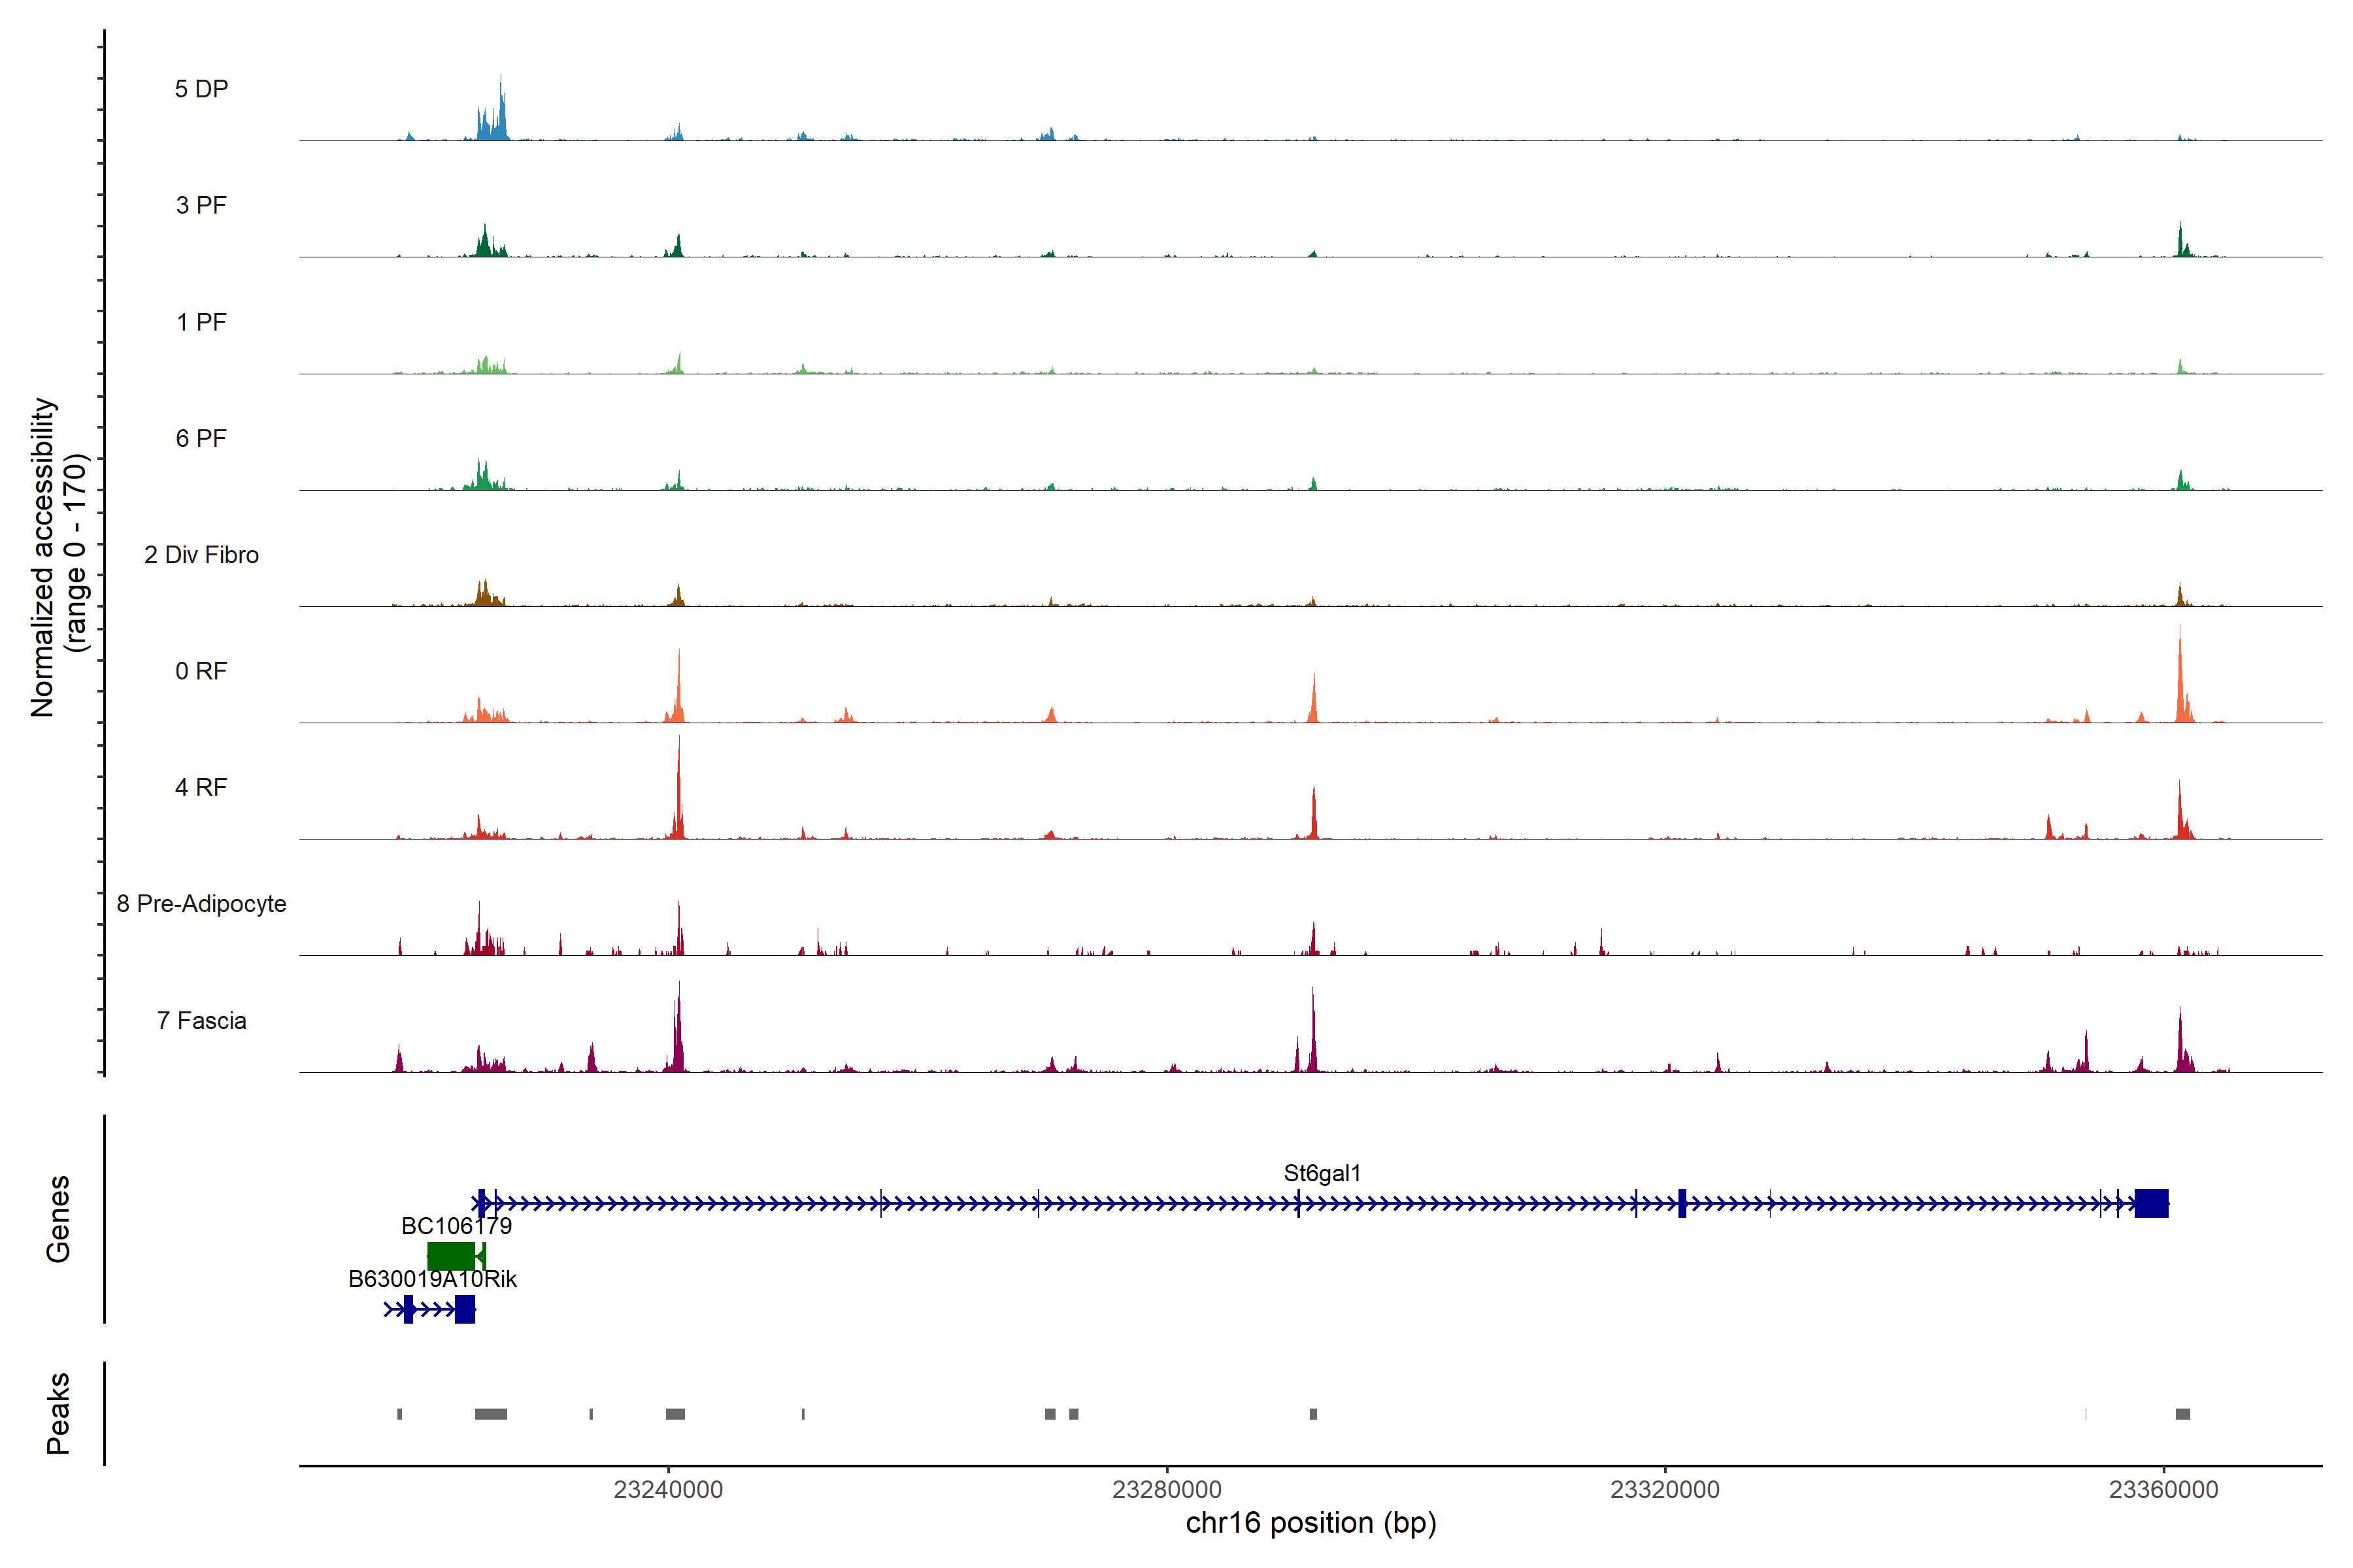Click the 23320000 axis tick label
This screenshot has height=1568, width=2353.
(1665, 1489)
